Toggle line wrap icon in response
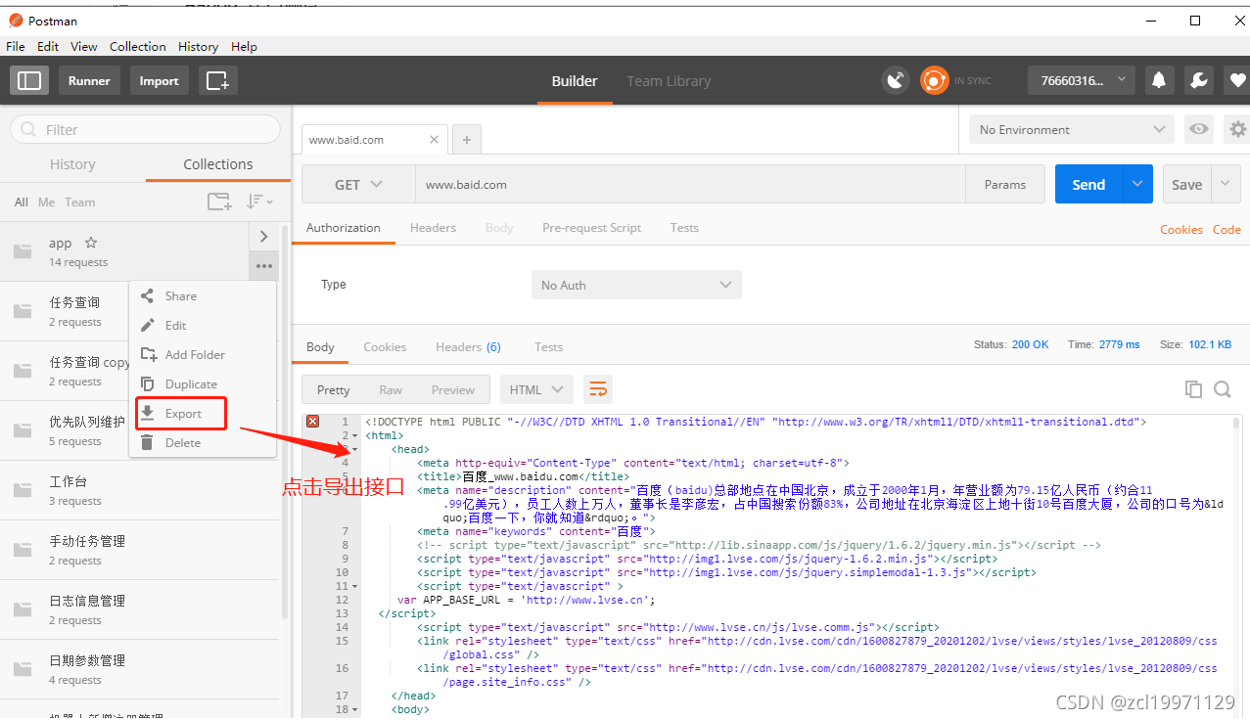 [598, 389]
